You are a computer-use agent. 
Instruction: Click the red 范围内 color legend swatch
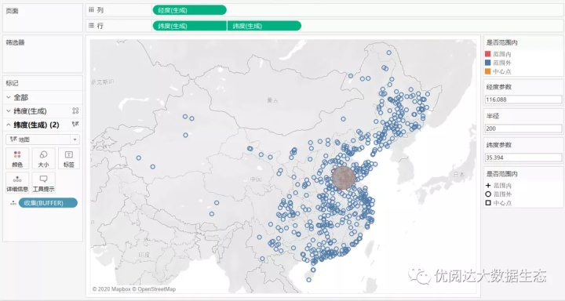pos(487,54)
